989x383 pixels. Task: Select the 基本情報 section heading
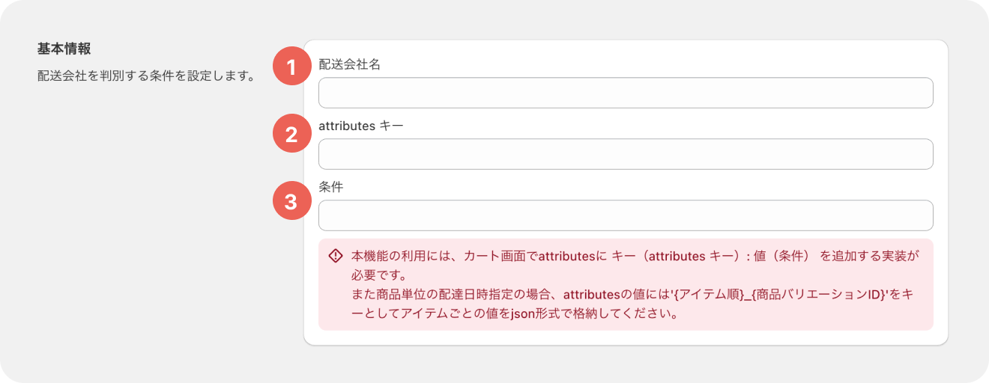point(64,49)
